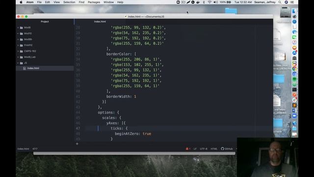Change HTML grammar in status bar

coord(214,148)
